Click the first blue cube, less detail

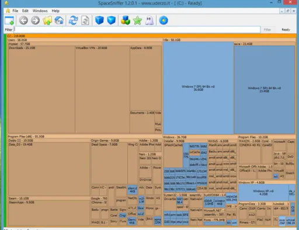point(99,20)
